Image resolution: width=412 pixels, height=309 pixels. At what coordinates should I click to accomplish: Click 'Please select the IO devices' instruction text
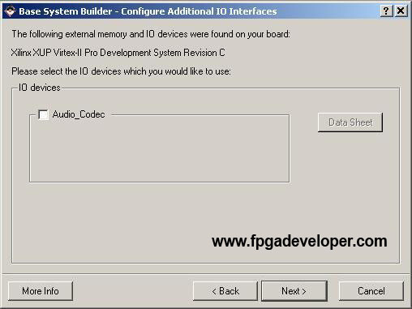coord(121,71)
